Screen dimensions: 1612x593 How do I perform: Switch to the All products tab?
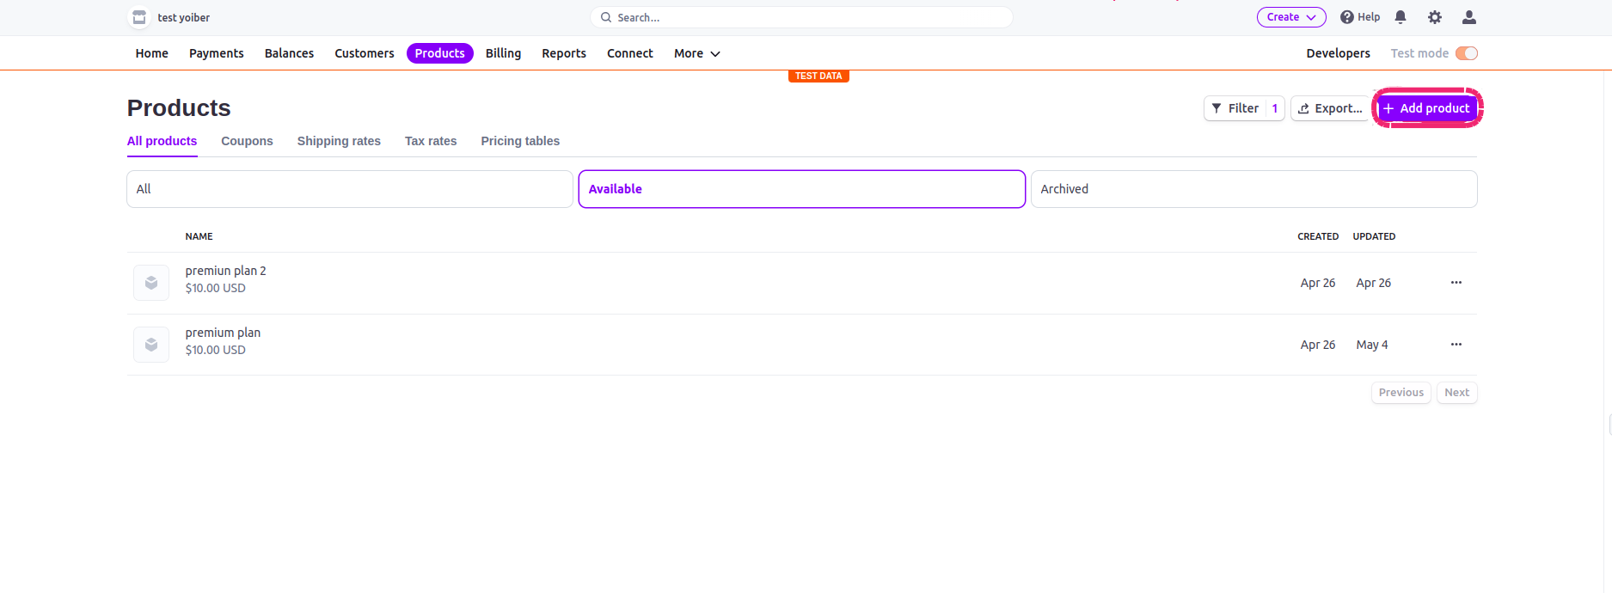coord(162,141)
